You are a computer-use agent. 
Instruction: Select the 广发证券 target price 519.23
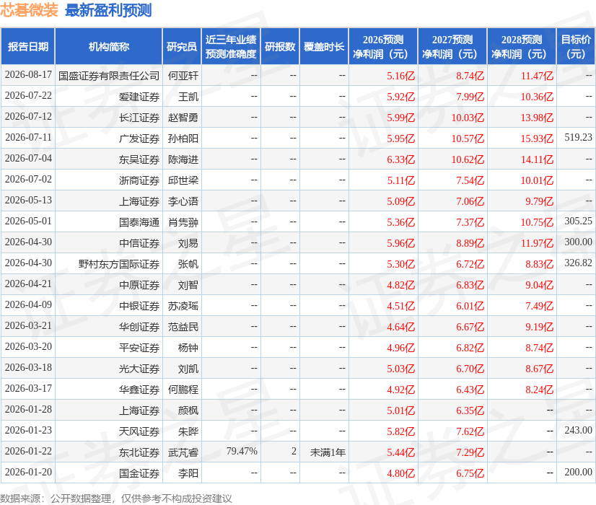pyautogui.click(x=578, y=137)
